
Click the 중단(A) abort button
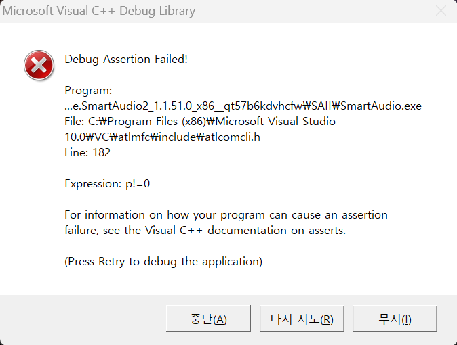(x=208, y=319)
